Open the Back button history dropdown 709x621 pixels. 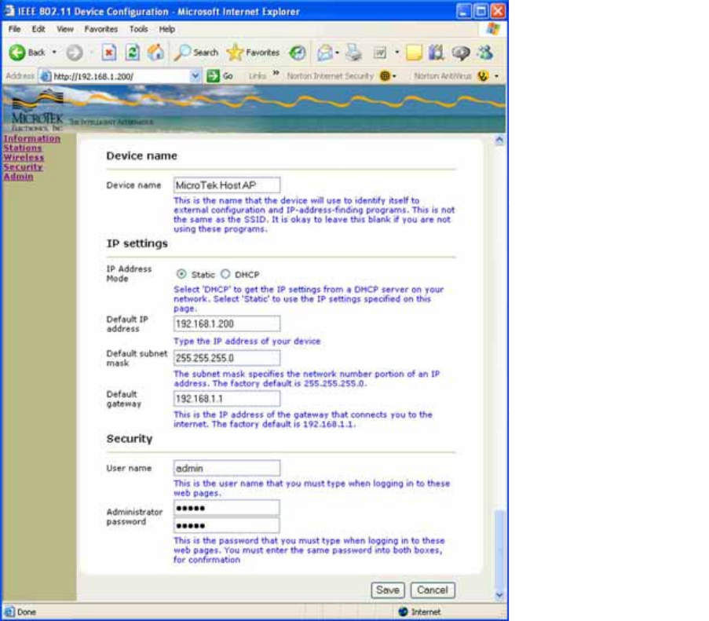(x=54, y=53)
